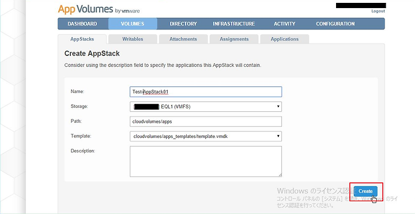The height and width of the screenshot is (214, 415).
Task: Click into the Path field
Action: pos(206,122)
